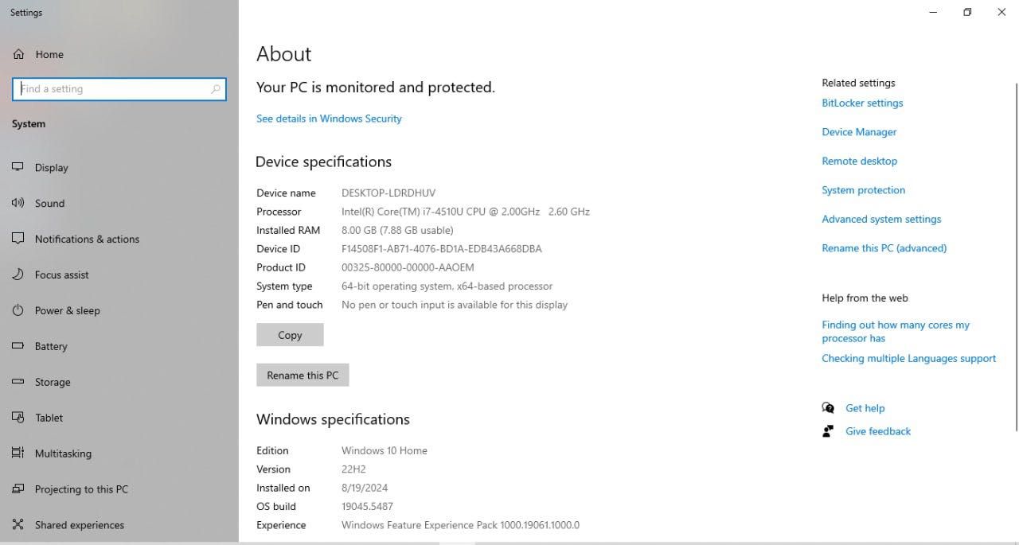
Task: Click the Sound speaker icon
Action: coord(18,203)
